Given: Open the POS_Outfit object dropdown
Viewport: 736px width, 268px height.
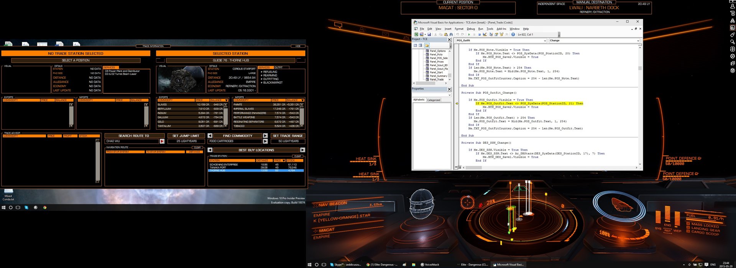Looking at the screenshot, I should pyautogui.click(x=545, y=41).
